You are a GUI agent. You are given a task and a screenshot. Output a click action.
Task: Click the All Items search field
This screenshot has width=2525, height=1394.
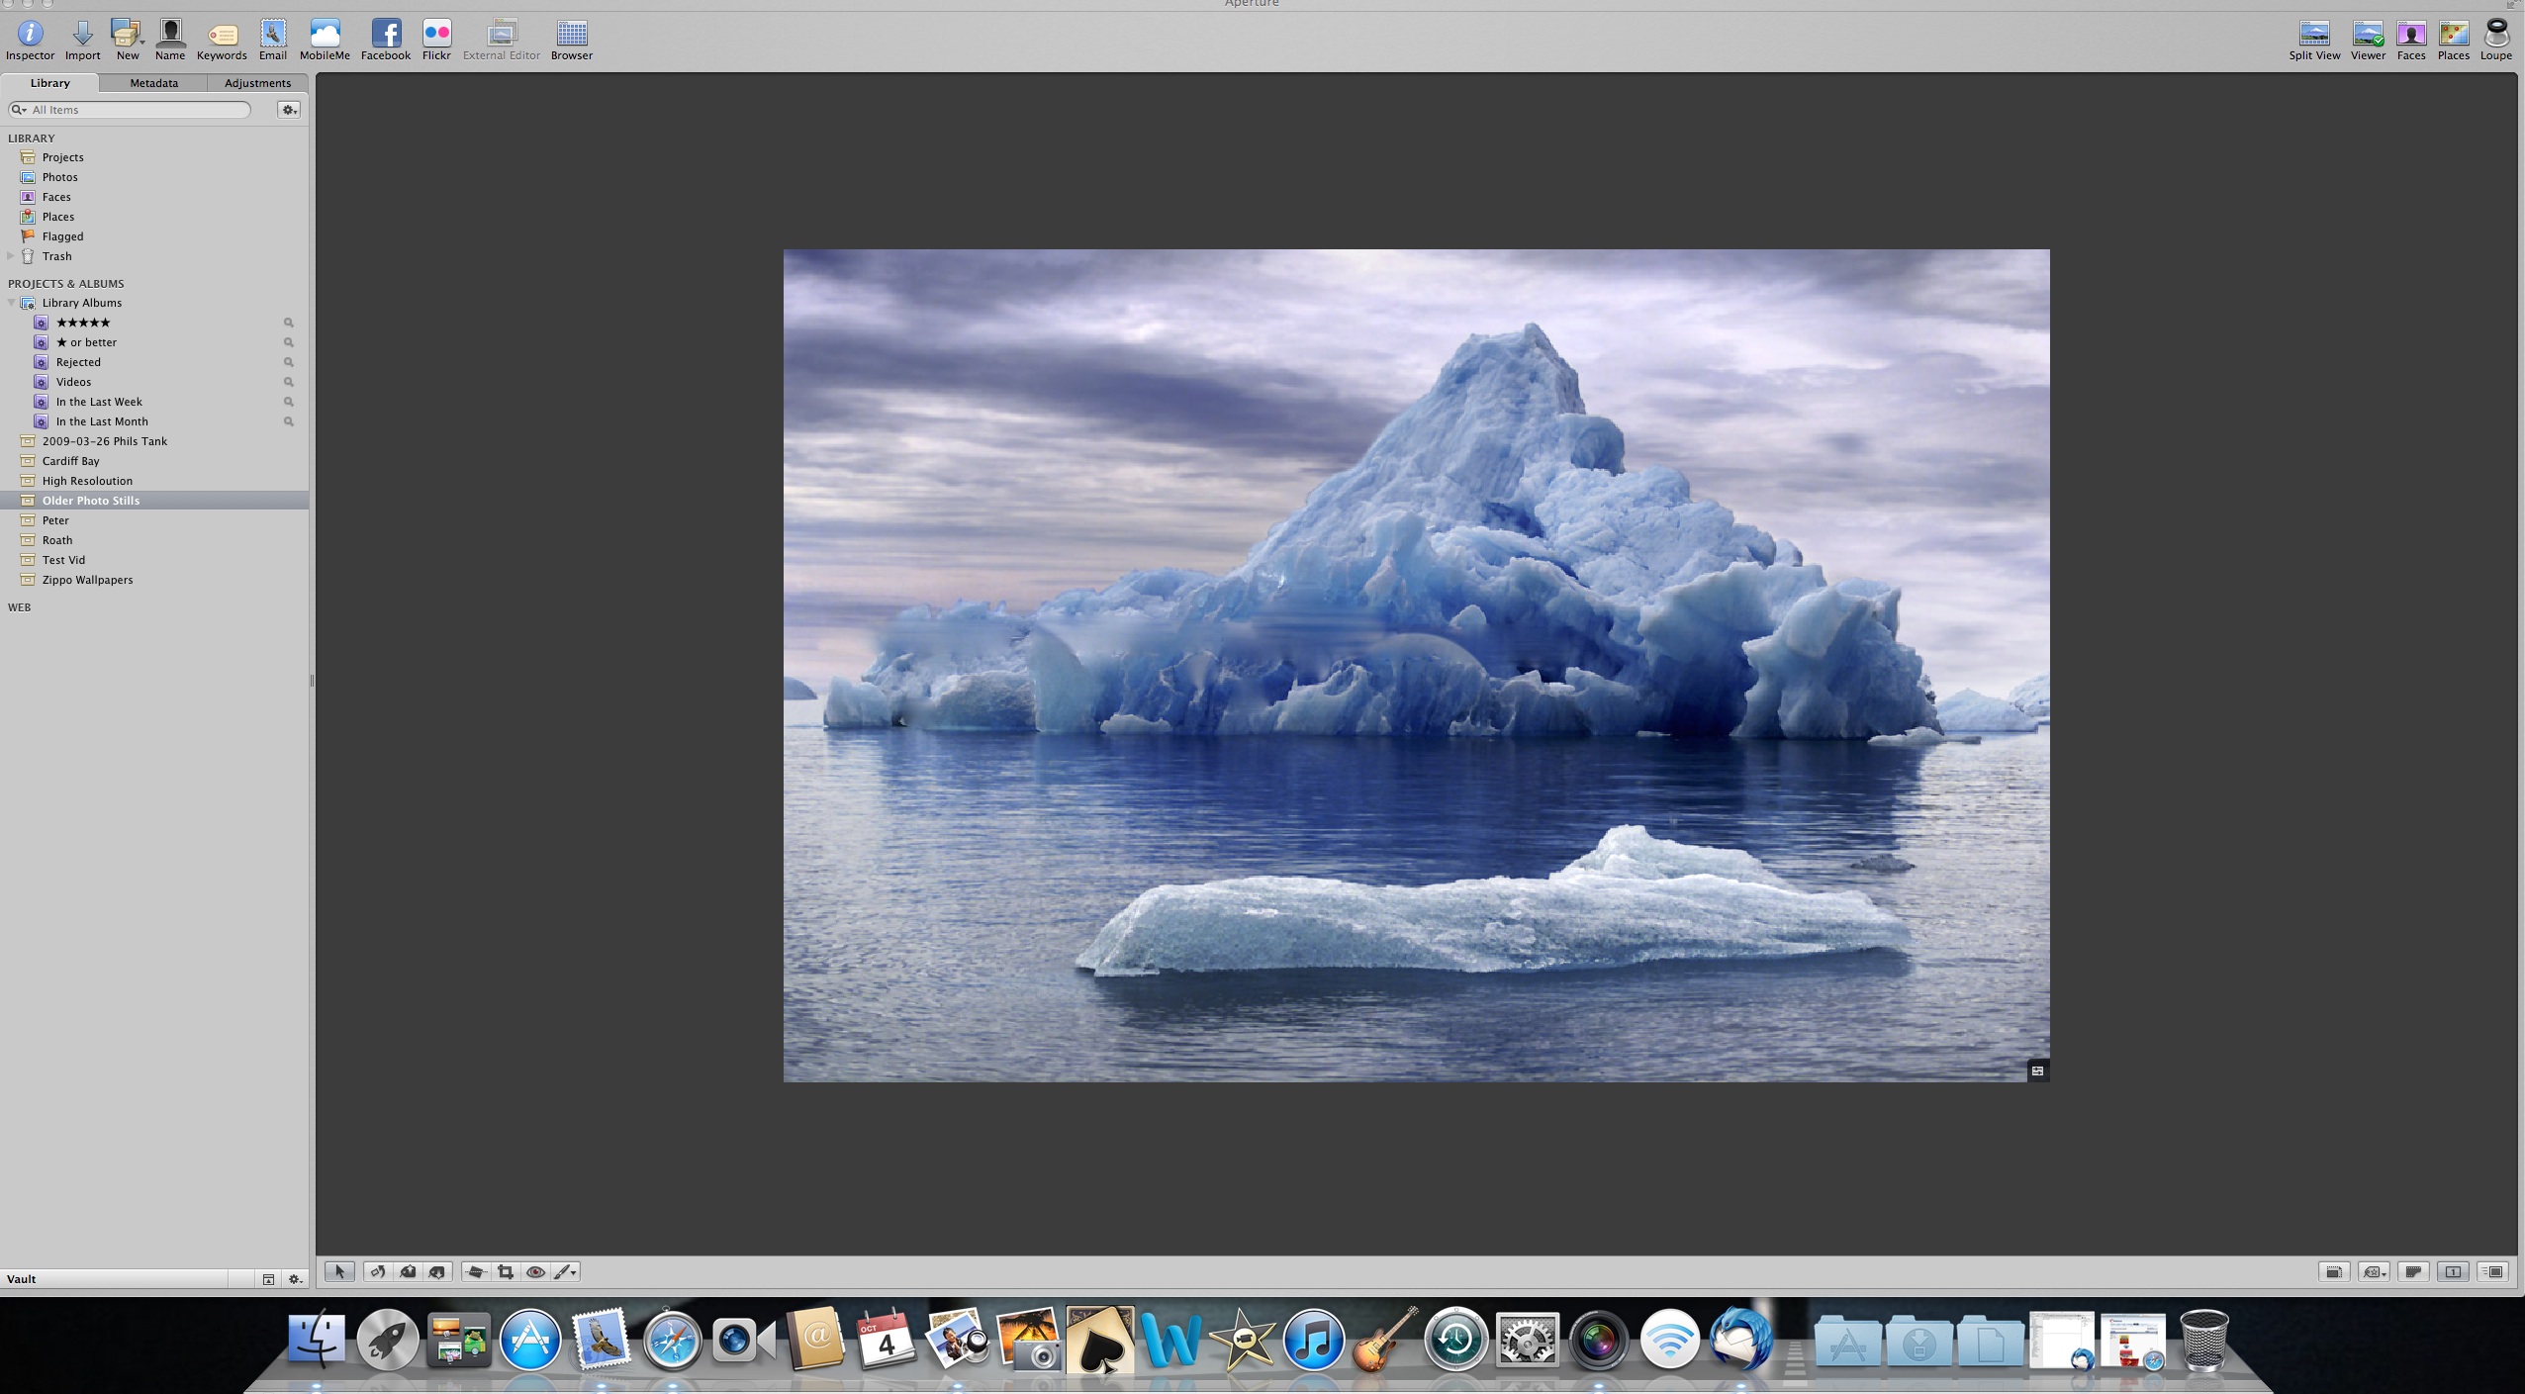[x=130, y=110]
